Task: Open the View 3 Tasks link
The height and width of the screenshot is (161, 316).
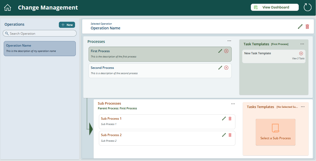Action: click(x=298, y=59)
